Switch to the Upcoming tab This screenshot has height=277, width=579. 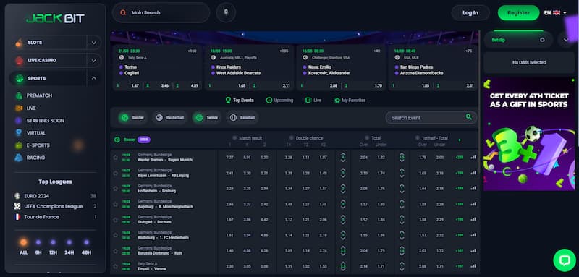[x=279, y=101]
